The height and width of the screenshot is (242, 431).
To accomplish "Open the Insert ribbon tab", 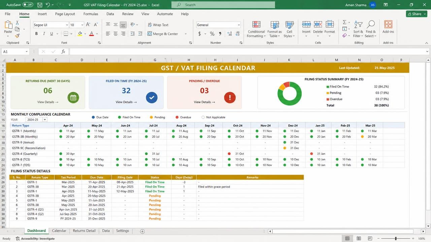I will point(42,14).
